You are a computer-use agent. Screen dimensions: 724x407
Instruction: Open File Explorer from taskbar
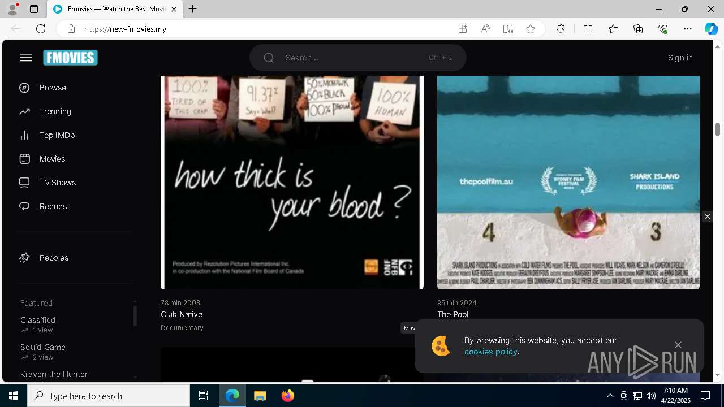(x=260, y=396)
